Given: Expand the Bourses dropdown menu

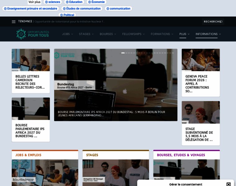Looking at the screenshot, I should [108, 34].
